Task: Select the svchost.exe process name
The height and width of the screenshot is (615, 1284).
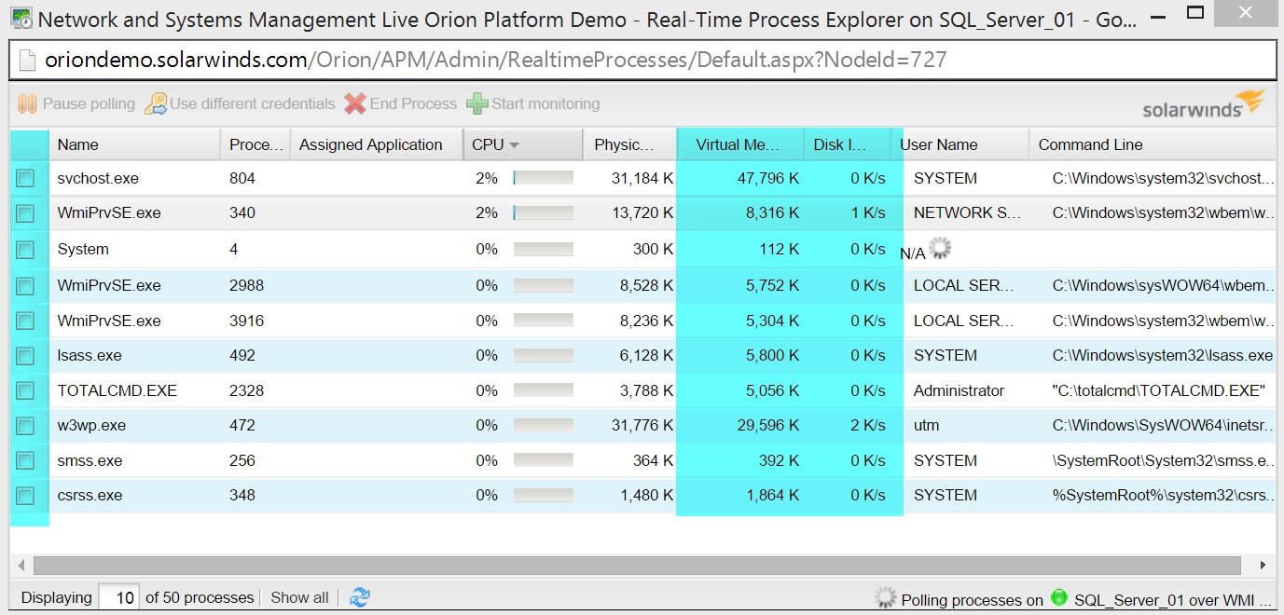Action: pos(98,178)
